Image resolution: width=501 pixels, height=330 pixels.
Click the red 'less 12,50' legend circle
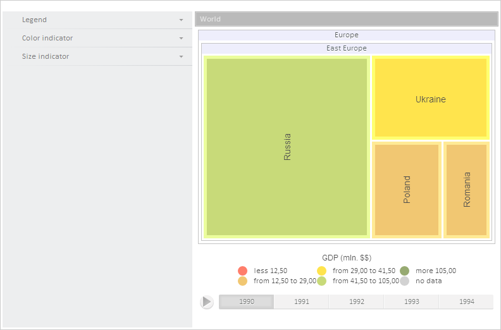(x=242, y=271)
